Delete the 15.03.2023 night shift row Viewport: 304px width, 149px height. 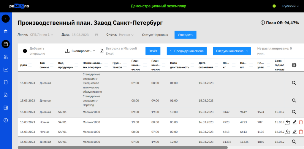tap(301, 122)
